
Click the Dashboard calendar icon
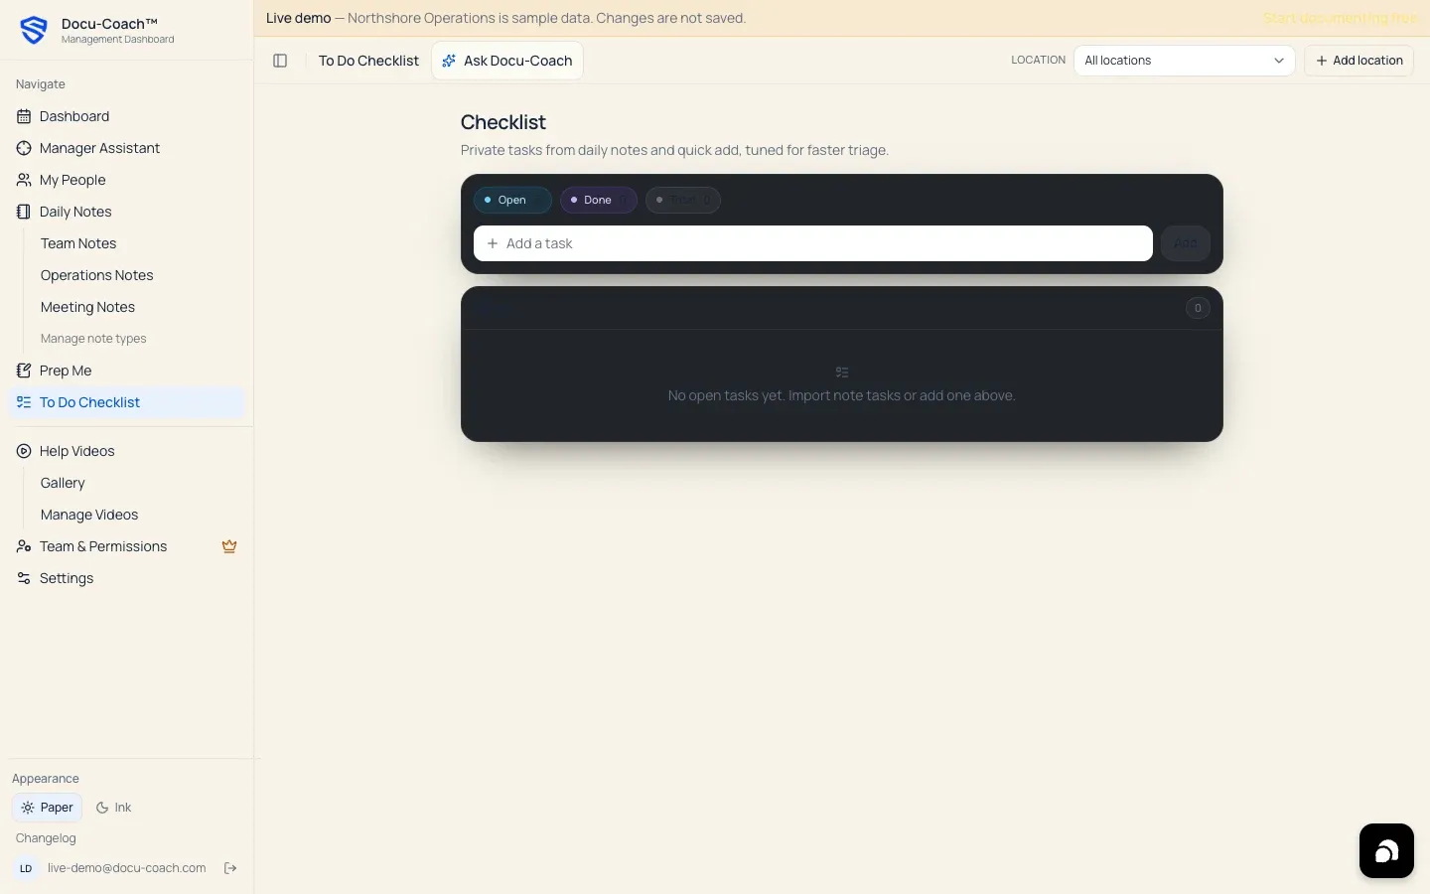click(24, 116)
